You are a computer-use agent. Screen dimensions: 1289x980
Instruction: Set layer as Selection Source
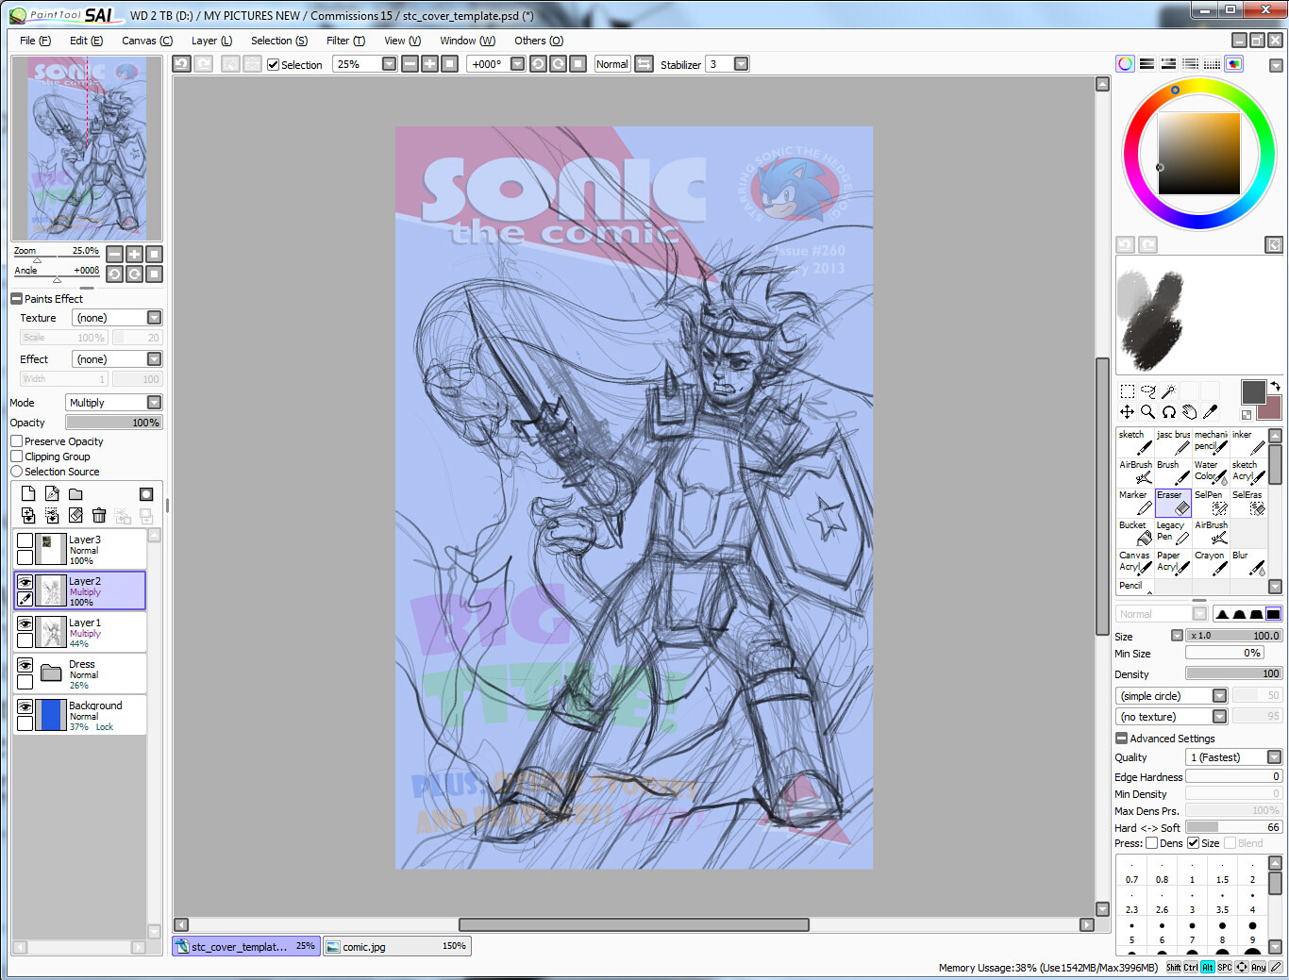pos(16,472)
